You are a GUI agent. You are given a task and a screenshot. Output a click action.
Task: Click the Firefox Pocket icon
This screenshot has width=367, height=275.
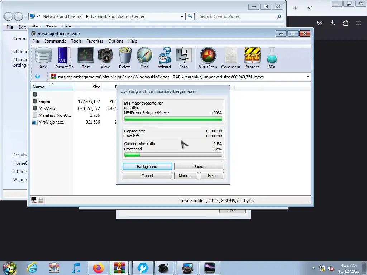[319, 23]
